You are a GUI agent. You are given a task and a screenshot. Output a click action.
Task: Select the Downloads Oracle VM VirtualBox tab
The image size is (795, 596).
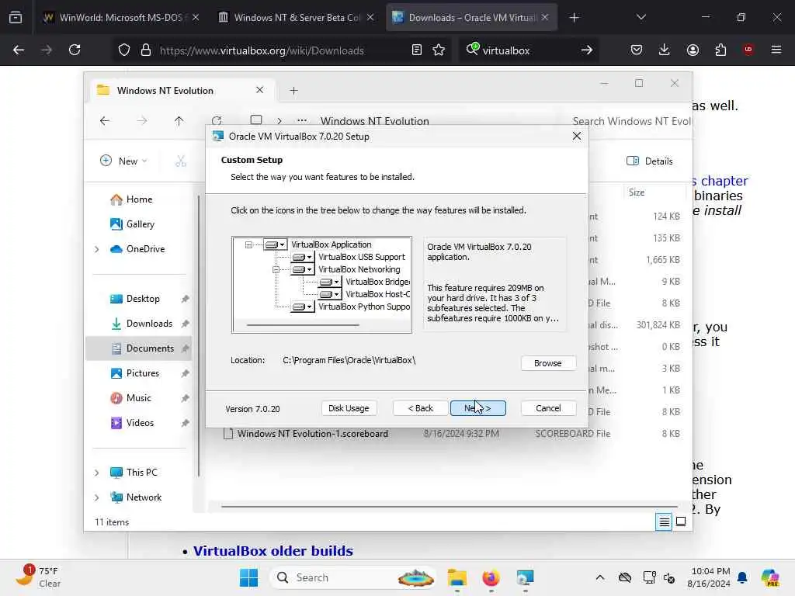click(x=471, y=18)
